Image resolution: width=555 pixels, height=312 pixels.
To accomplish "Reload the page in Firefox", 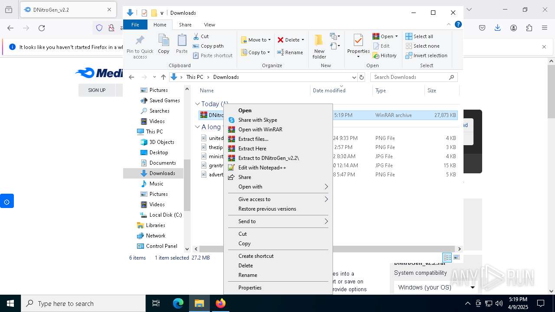I will [42, 28].
